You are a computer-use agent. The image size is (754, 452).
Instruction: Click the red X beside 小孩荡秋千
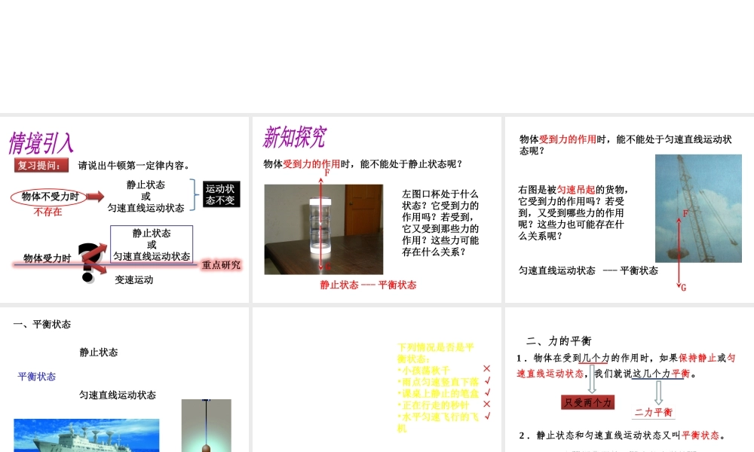click(486, 368)
